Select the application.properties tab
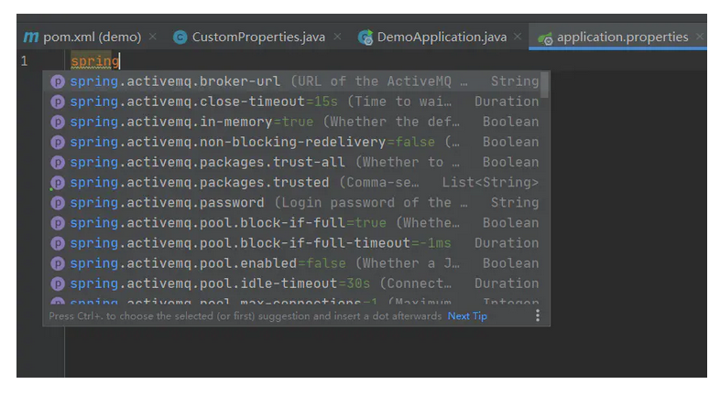 tap(617, 37)
